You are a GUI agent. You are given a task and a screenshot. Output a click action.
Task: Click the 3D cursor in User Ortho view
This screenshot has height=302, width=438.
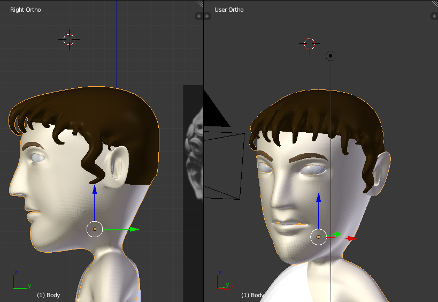point(310,44)
